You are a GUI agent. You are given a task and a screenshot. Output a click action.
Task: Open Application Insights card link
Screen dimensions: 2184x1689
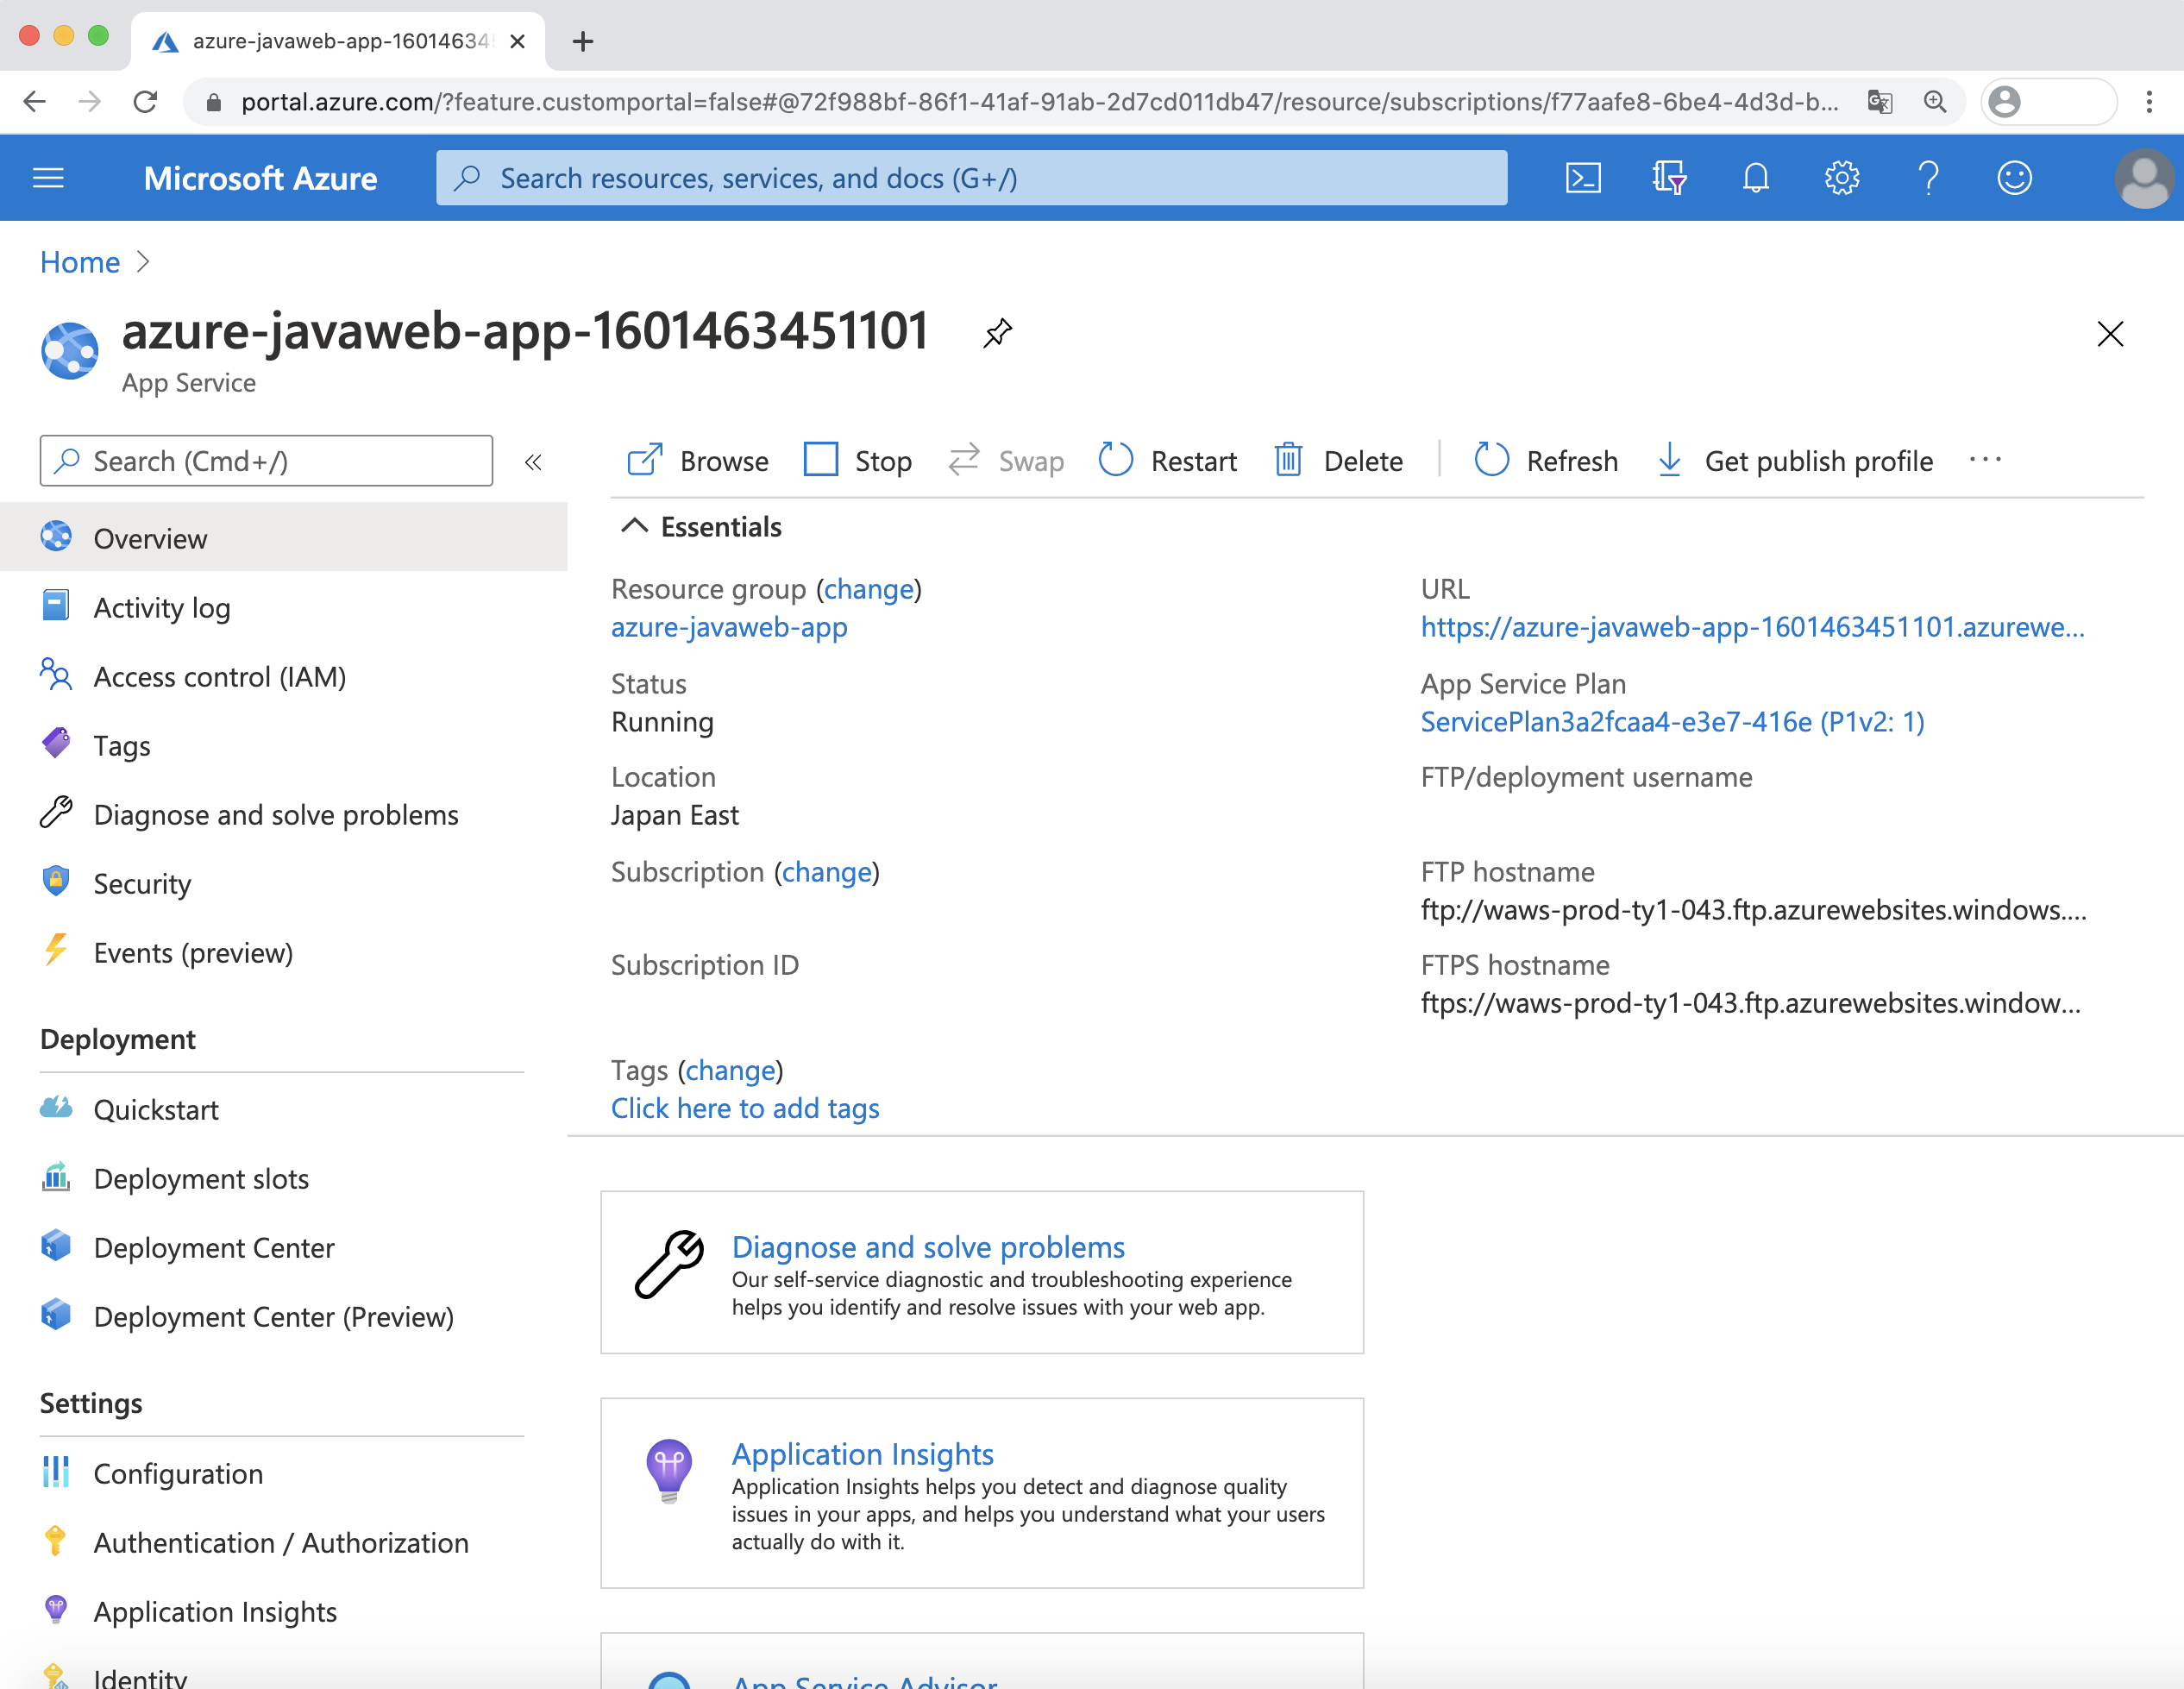(862, 1453)
